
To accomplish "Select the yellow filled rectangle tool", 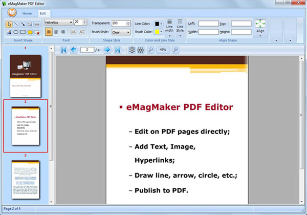I will [30, 32].
